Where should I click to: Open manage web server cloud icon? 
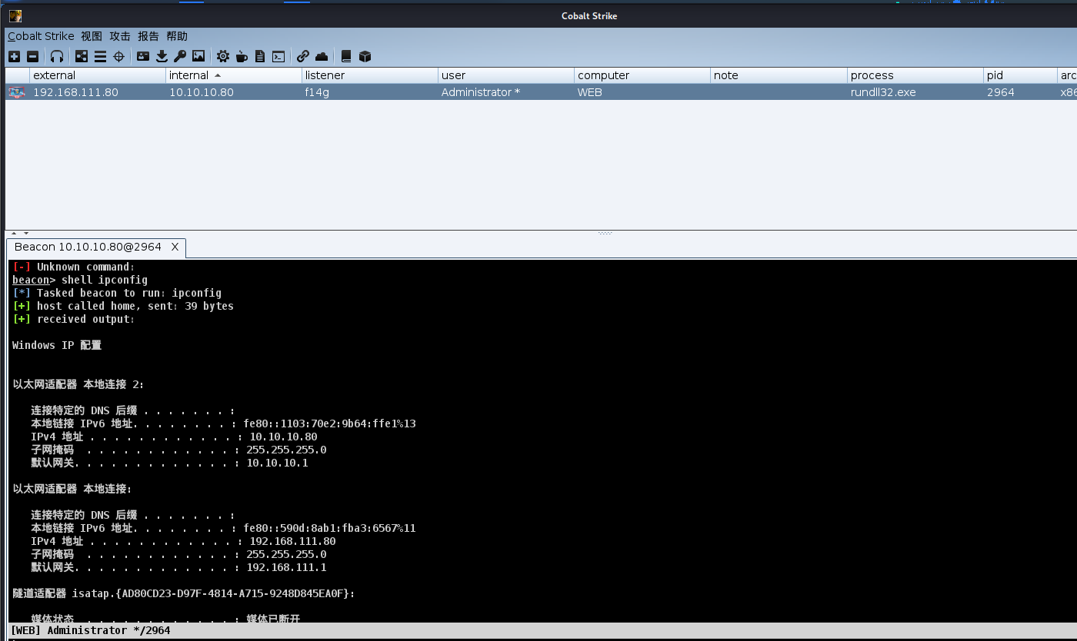coord(322,56)
